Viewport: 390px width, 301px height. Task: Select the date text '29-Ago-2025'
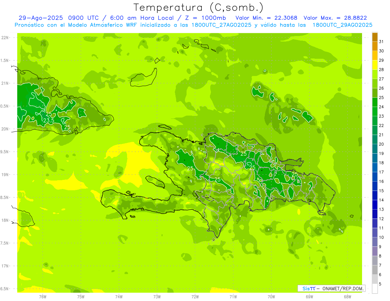[x=41, y=18]
